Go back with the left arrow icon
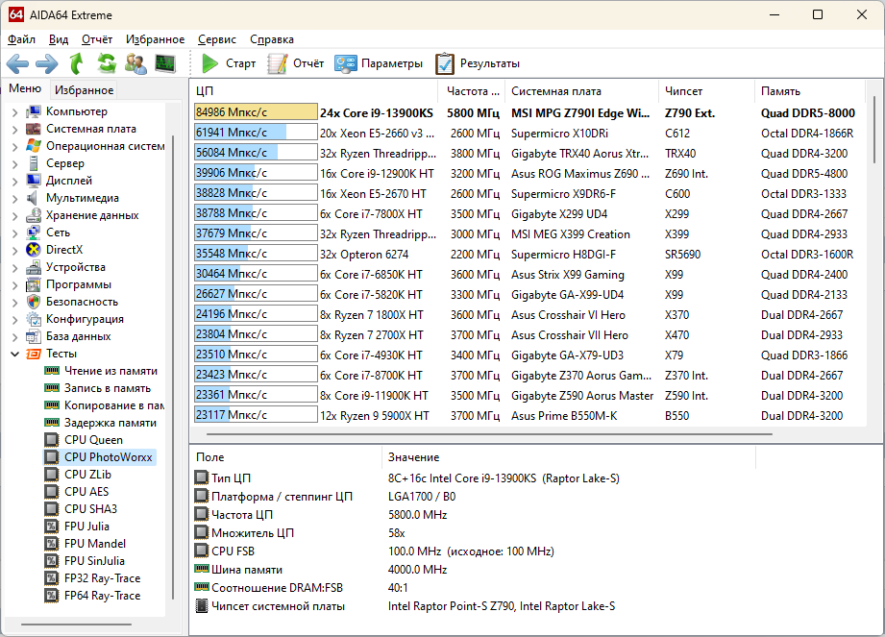The width and height of the screenshot is (885, 637). click(x=17, y=63)
